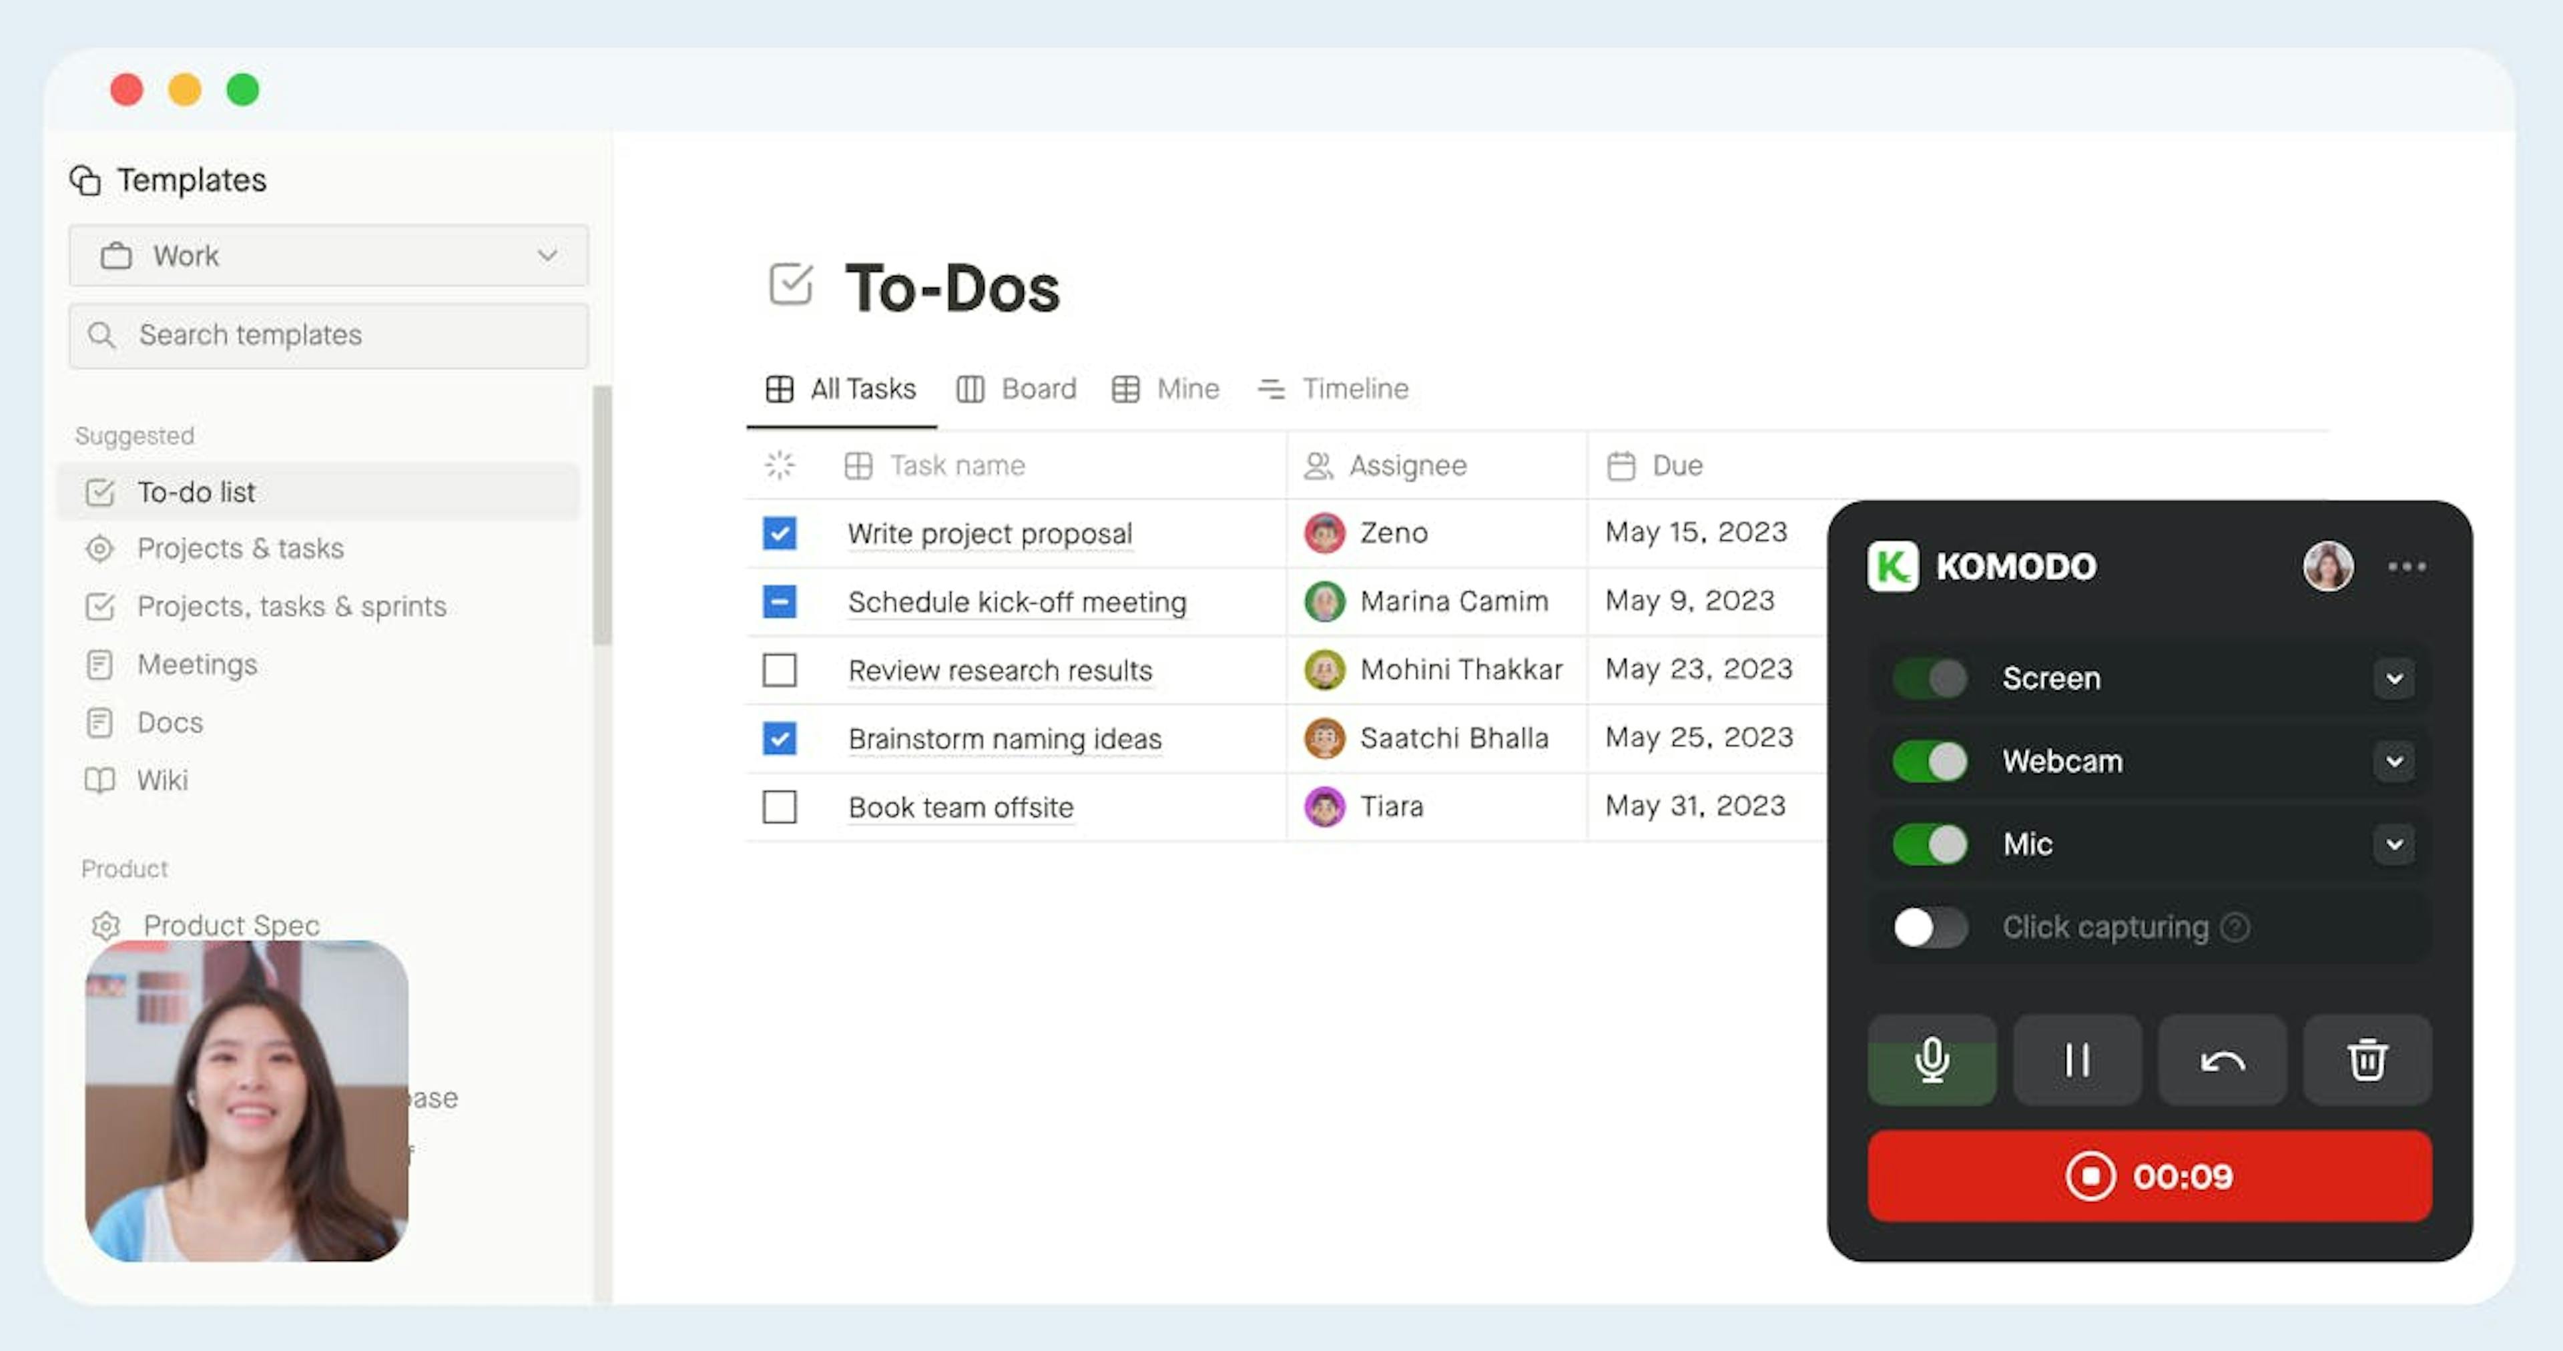Expand the Mic source dropdown arrow
The height and width of the screenshot is (1351, 2563).
coord(2394,844)
